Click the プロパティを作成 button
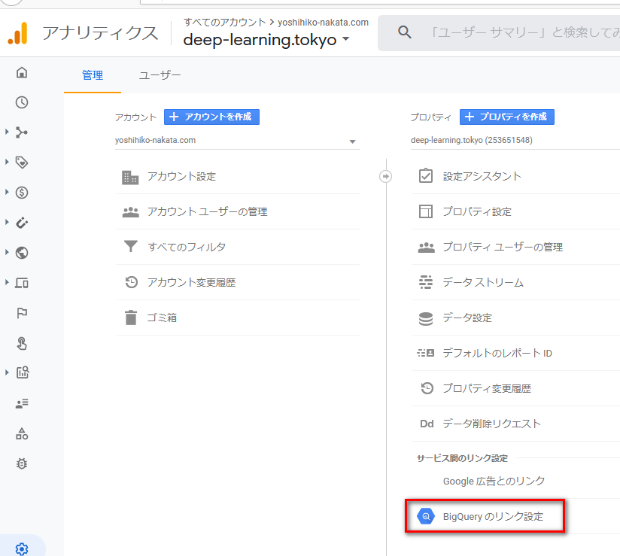 coord(507,117)
